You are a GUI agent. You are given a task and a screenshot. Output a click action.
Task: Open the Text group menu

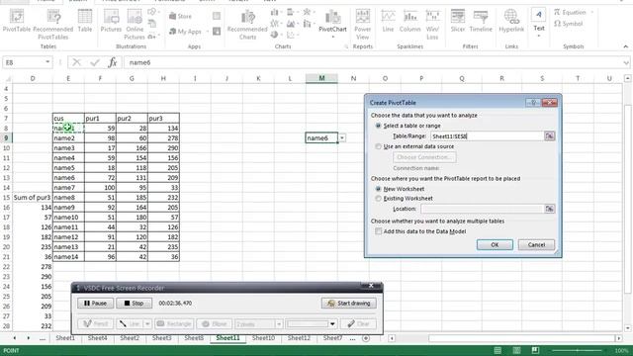(x=539, y=24)
